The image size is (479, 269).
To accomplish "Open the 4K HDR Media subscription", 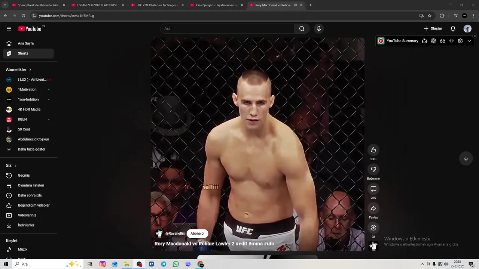I will 28,109.
